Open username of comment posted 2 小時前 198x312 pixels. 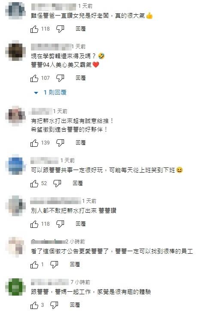48,242
